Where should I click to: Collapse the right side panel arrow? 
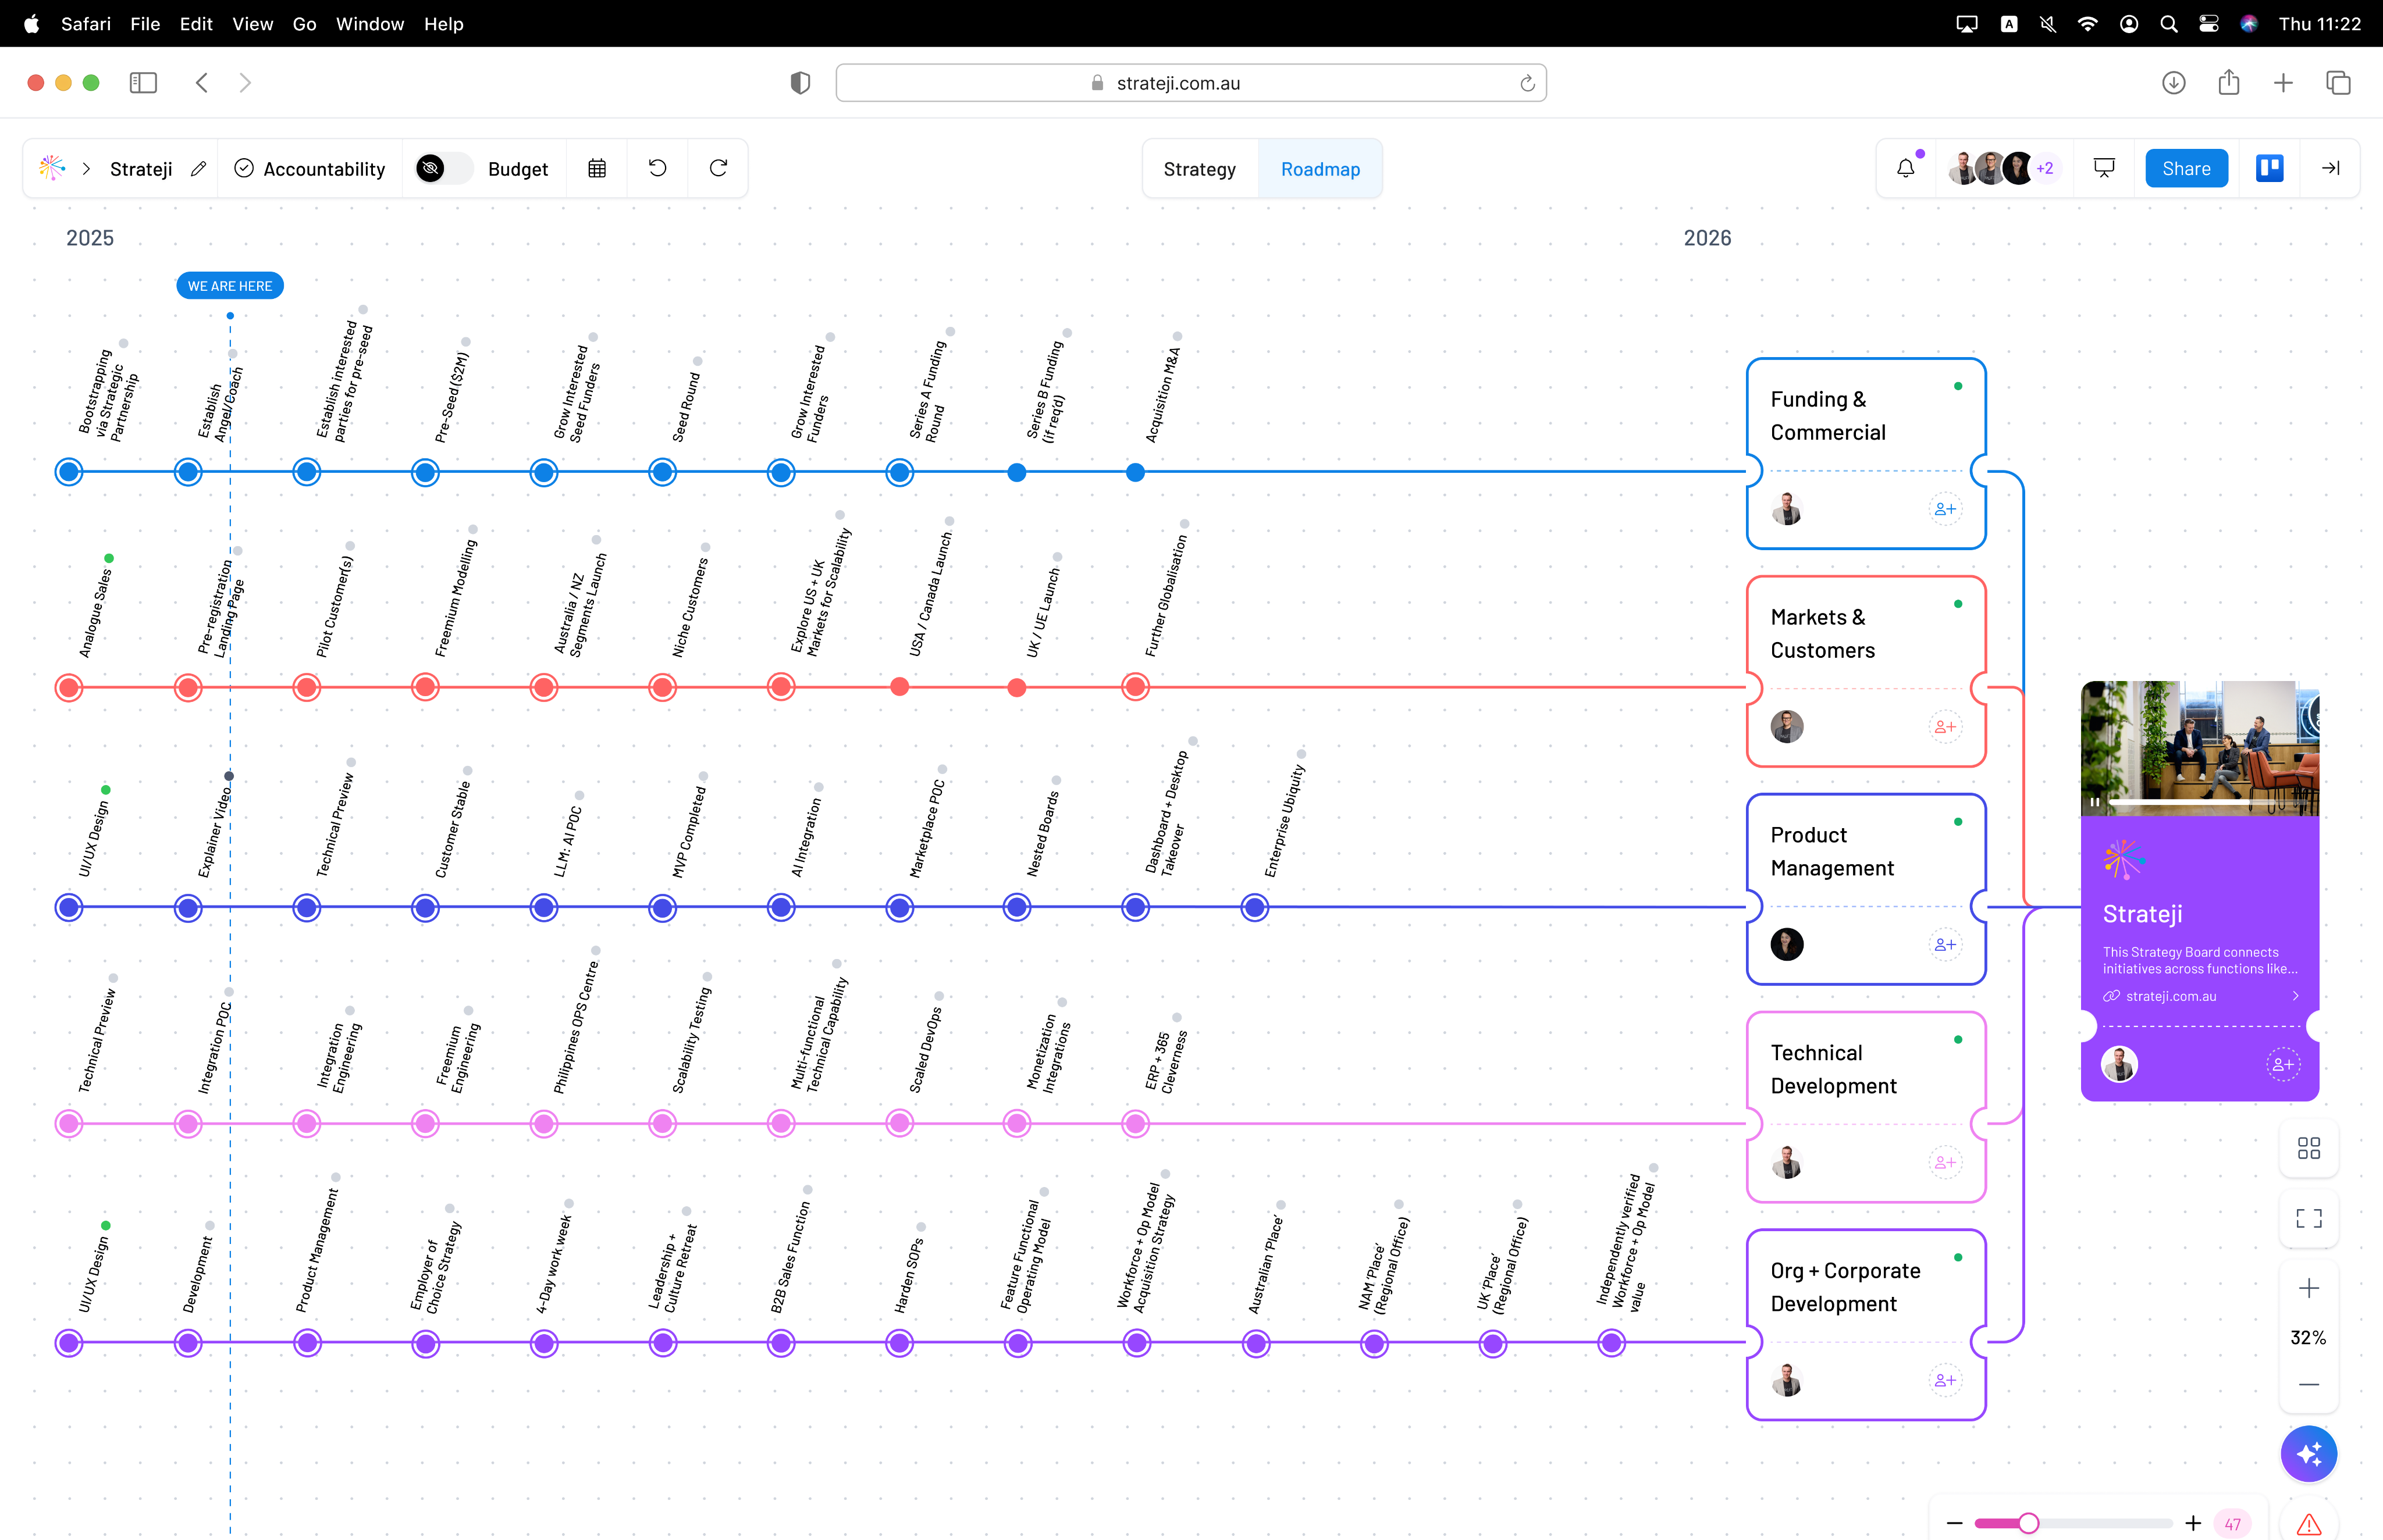pyautogui.click(x=2331, y=168)
